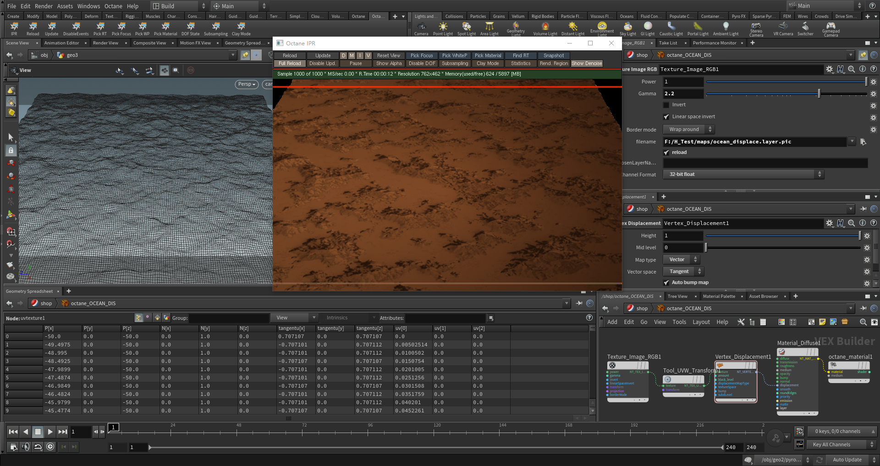Open the Octane menu in menu bar
This screenshot has width=880, height=466.
coord(113,6)
